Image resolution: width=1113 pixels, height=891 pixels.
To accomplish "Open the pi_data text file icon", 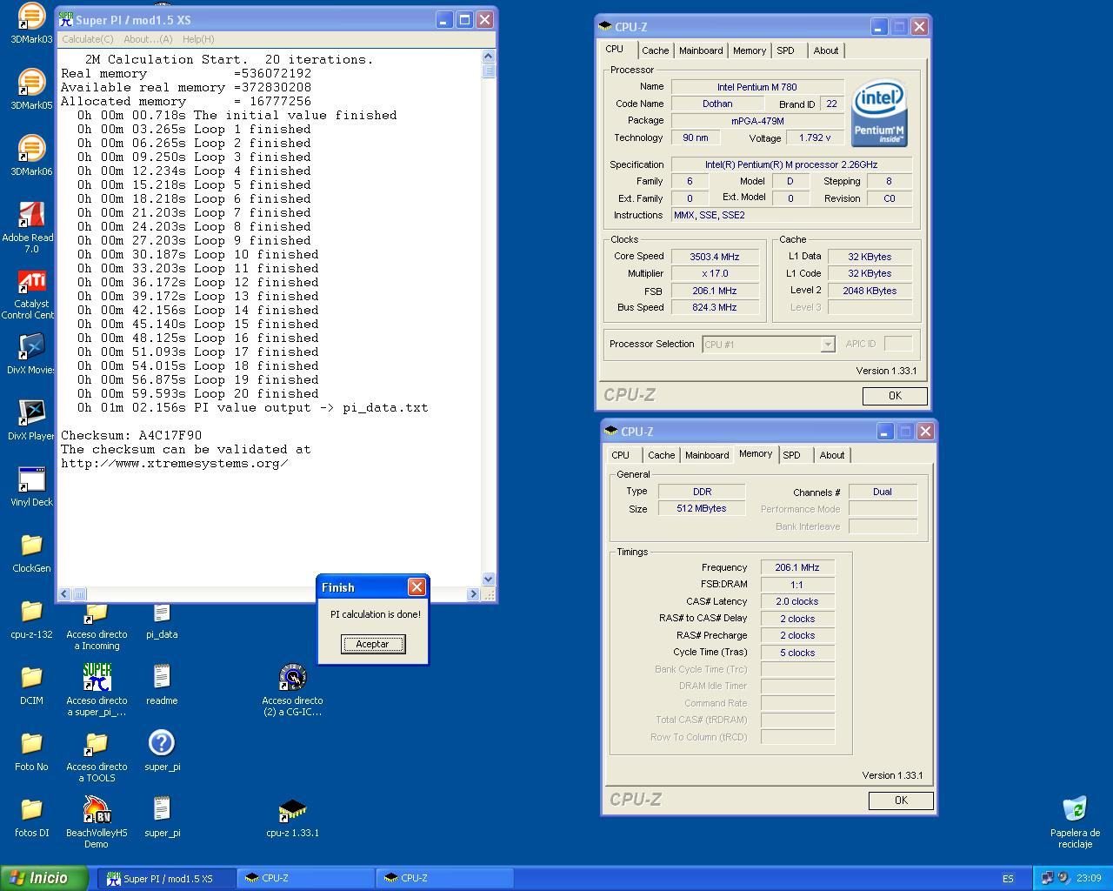I will pos(162,614).
